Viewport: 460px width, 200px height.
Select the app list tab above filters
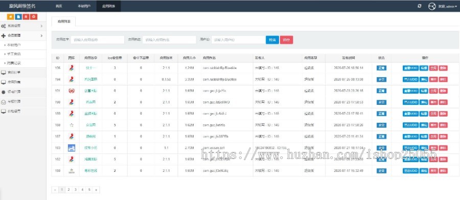tap(63, 21)
